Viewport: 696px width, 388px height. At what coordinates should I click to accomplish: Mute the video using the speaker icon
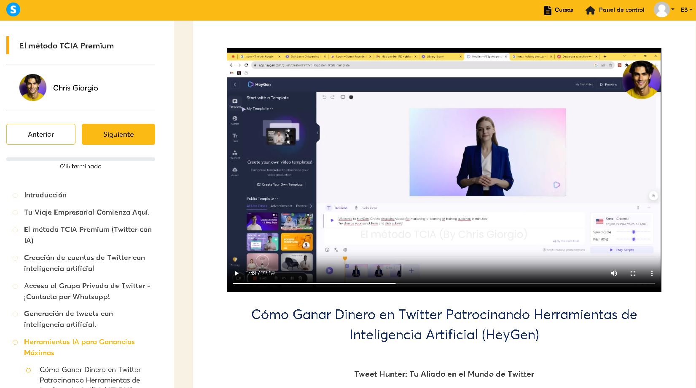pyautogui.click(x=614, y=273)
